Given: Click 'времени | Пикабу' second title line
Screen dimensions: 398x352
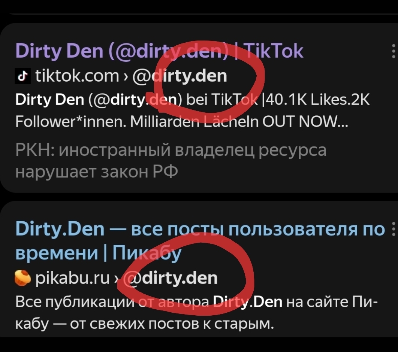Looking at the screenshot, I should click(99, 253).
